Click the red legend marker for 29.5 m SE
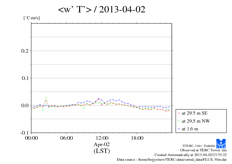The image size is (232, 164). point(179,113)
